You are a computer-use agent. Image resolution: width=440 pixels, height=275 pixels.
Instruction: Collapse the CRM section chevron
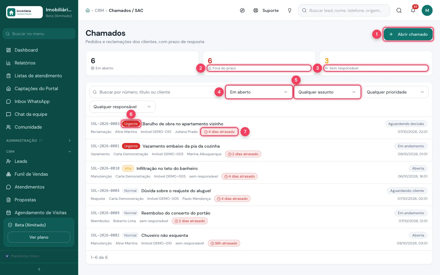coord(70,152)
